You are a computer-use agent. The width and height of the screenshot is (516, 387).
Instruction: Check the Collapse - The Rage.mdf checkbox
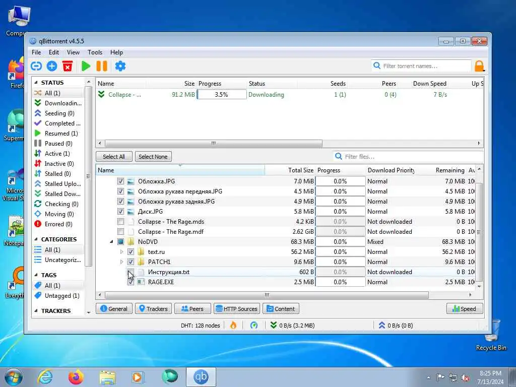121,232
